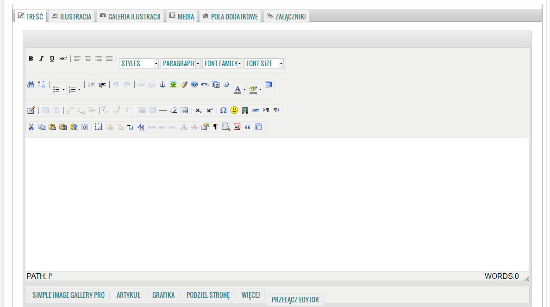Switch to the Galeria Ilustracji tab
This screenshot has width=550, height=307.
coord(130,17)
